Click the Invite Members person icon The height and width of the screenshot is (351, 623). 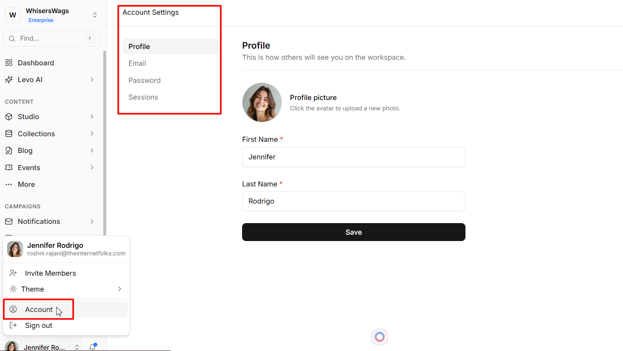13,273
